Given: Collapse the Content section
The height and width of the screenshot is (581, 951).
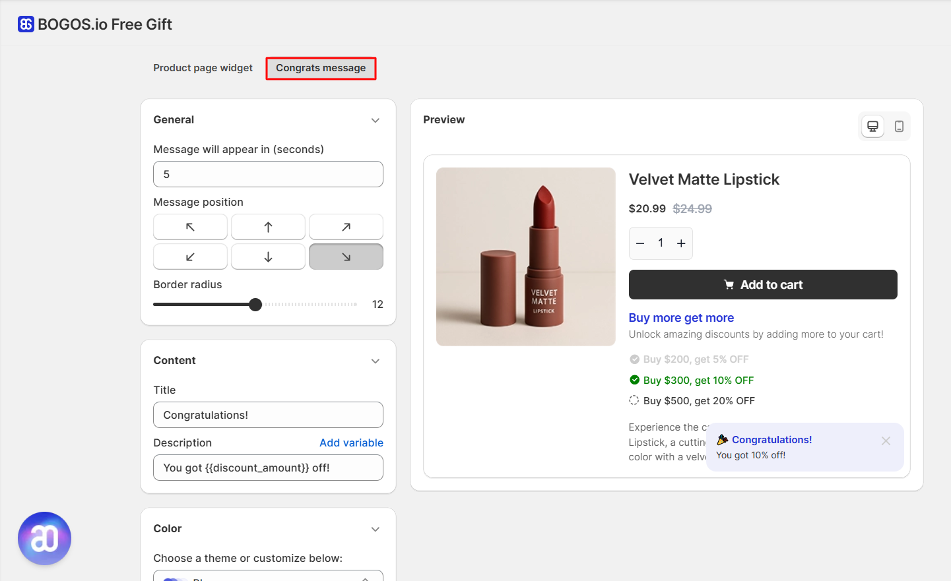Looking at the screenshot, I should [x=376, y=361].
